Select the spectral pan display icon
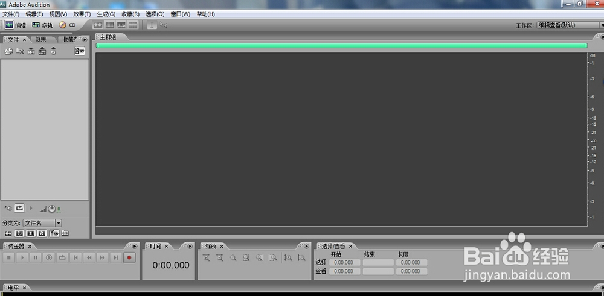 [x=121, y=25]
